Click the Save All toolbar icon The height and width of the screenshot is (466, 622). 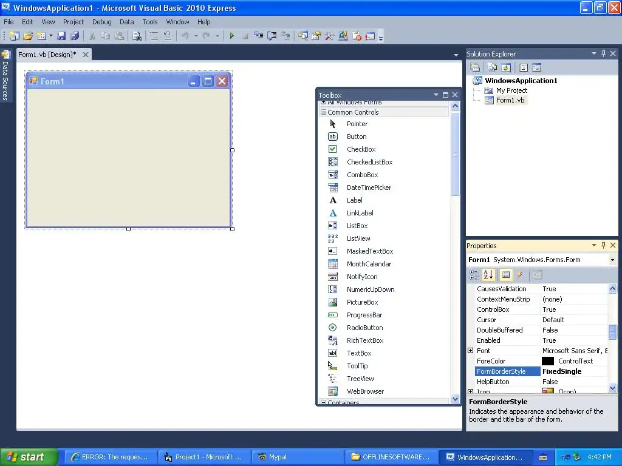click(x=75, y=36)
